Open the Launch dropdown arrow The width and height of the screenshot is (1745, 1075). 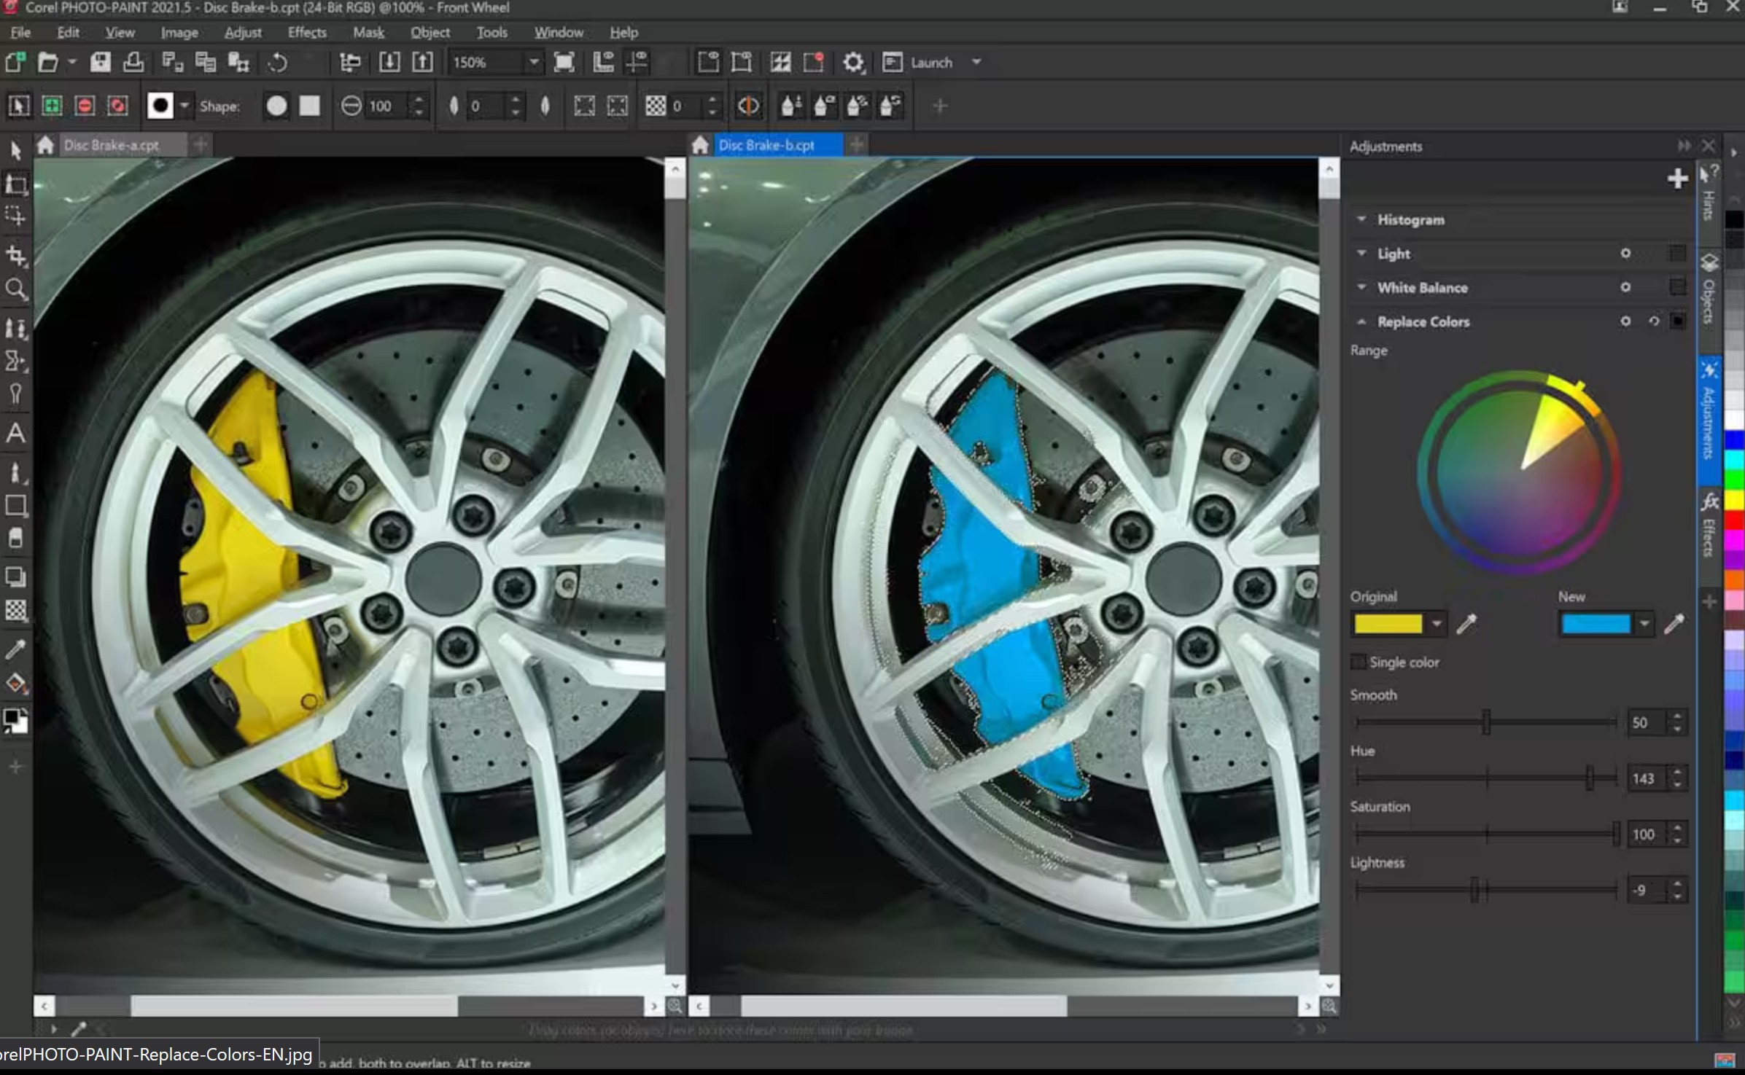[976, 62]
